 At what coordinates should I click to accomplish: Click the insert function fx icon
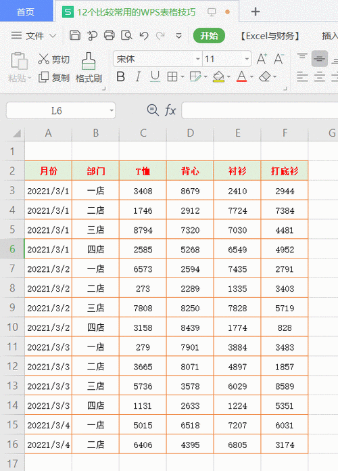(170, 110)
